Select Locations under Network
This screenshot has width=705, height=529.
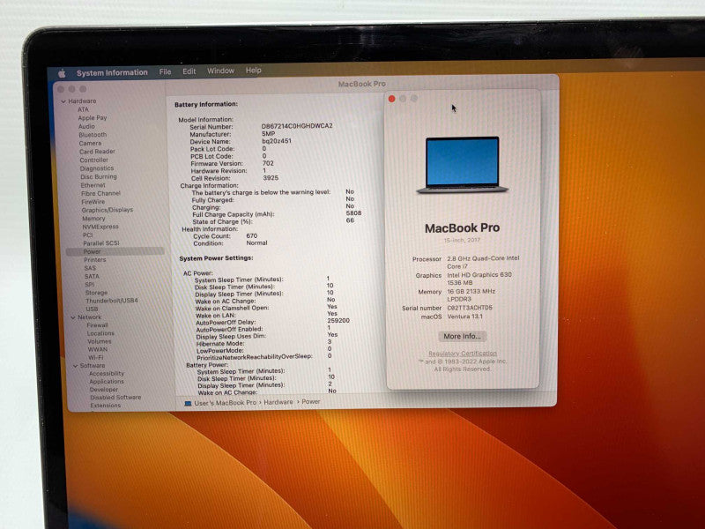click(x=100, y=333)
